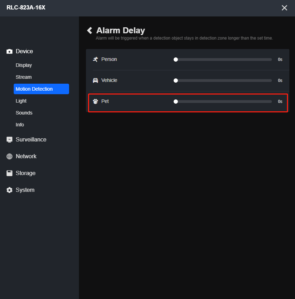Click the Person running figure icon
This screenshot has width=295, height=299.
coord(95,59)
